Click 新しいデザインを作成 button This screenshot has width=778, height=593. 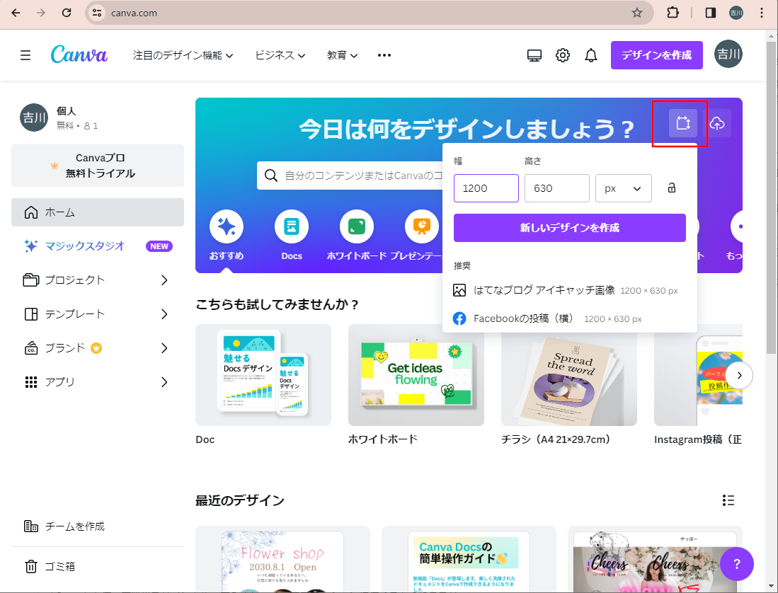[569, 228]
